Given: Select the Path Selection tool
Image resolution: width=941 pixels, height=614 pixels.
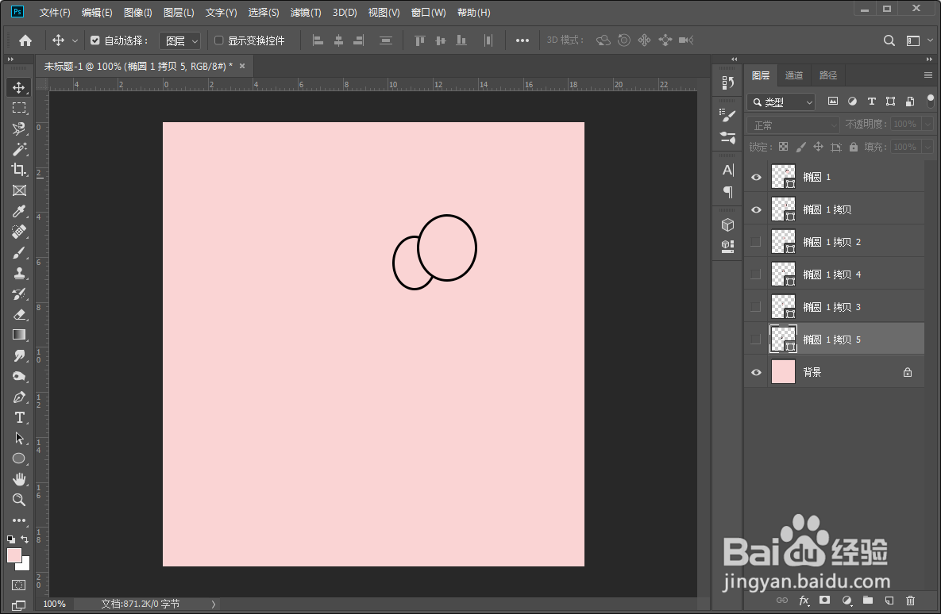Looking at the screenshot, I should 19,439.
